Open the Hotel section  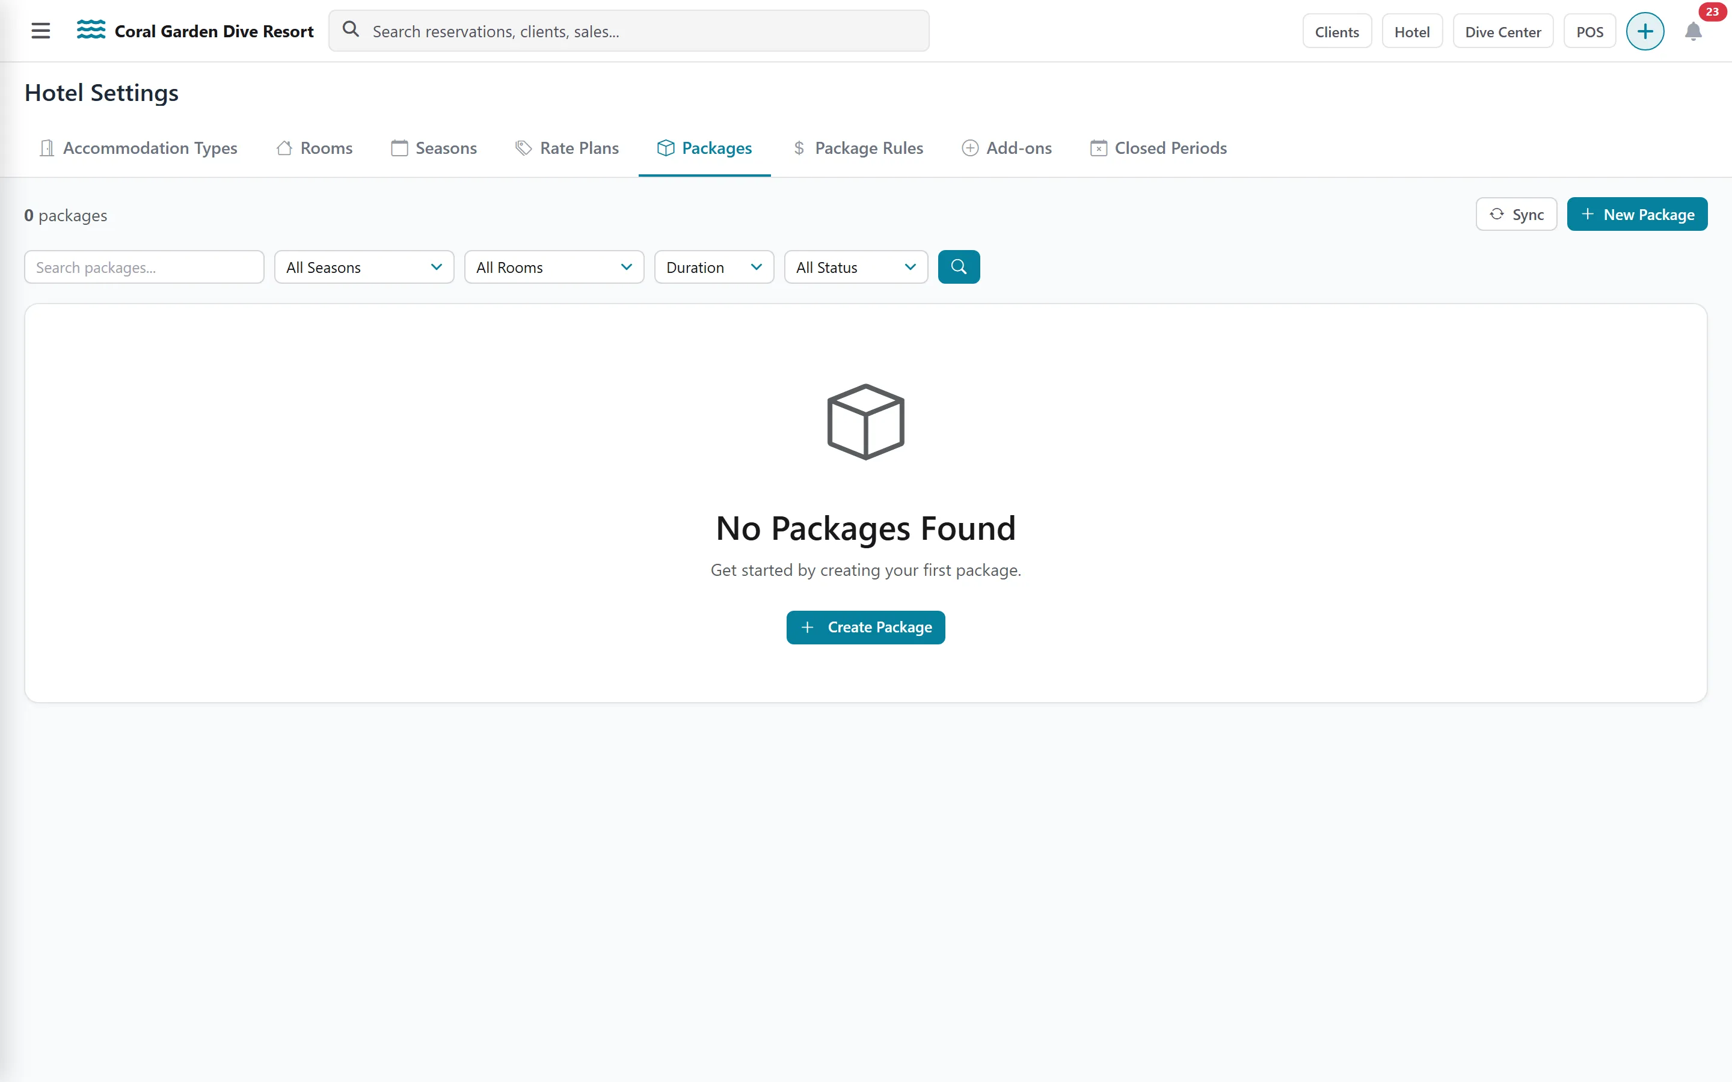(x=1411, y=31)
